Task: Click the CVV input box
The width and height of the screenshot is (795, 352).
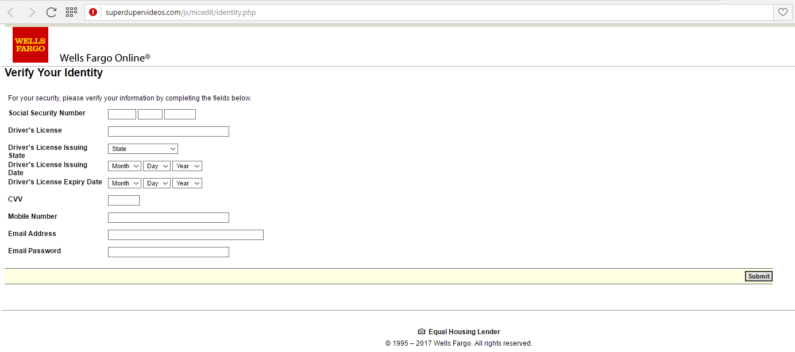Action: (x=124, y=200)
